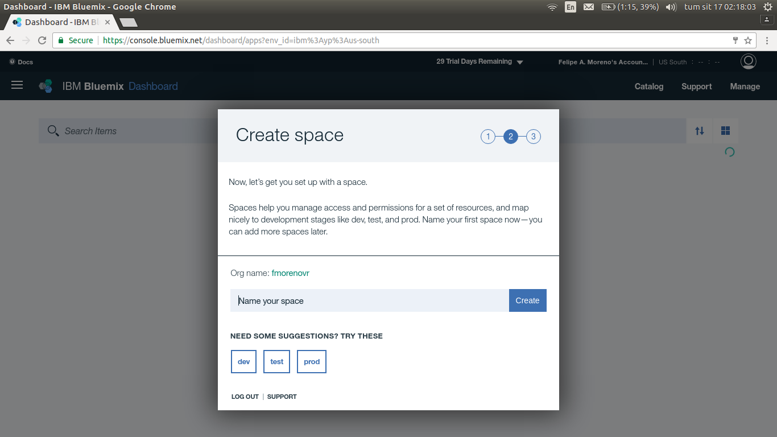777x437 pixels.
Task: Focus the Name your space field
Action: coord(370,300)
